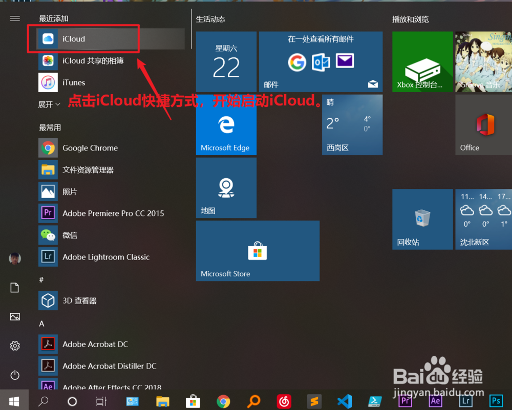
Task: Open the user account avatar
Action: pos(15,258)
